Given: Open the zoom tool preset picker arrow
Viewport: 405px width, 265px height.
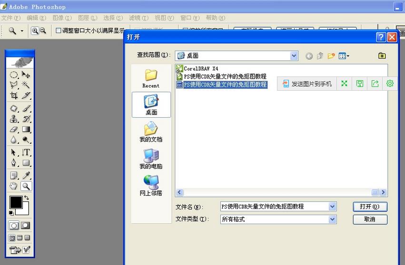Looking at the screenshot, I should [22, 31].
